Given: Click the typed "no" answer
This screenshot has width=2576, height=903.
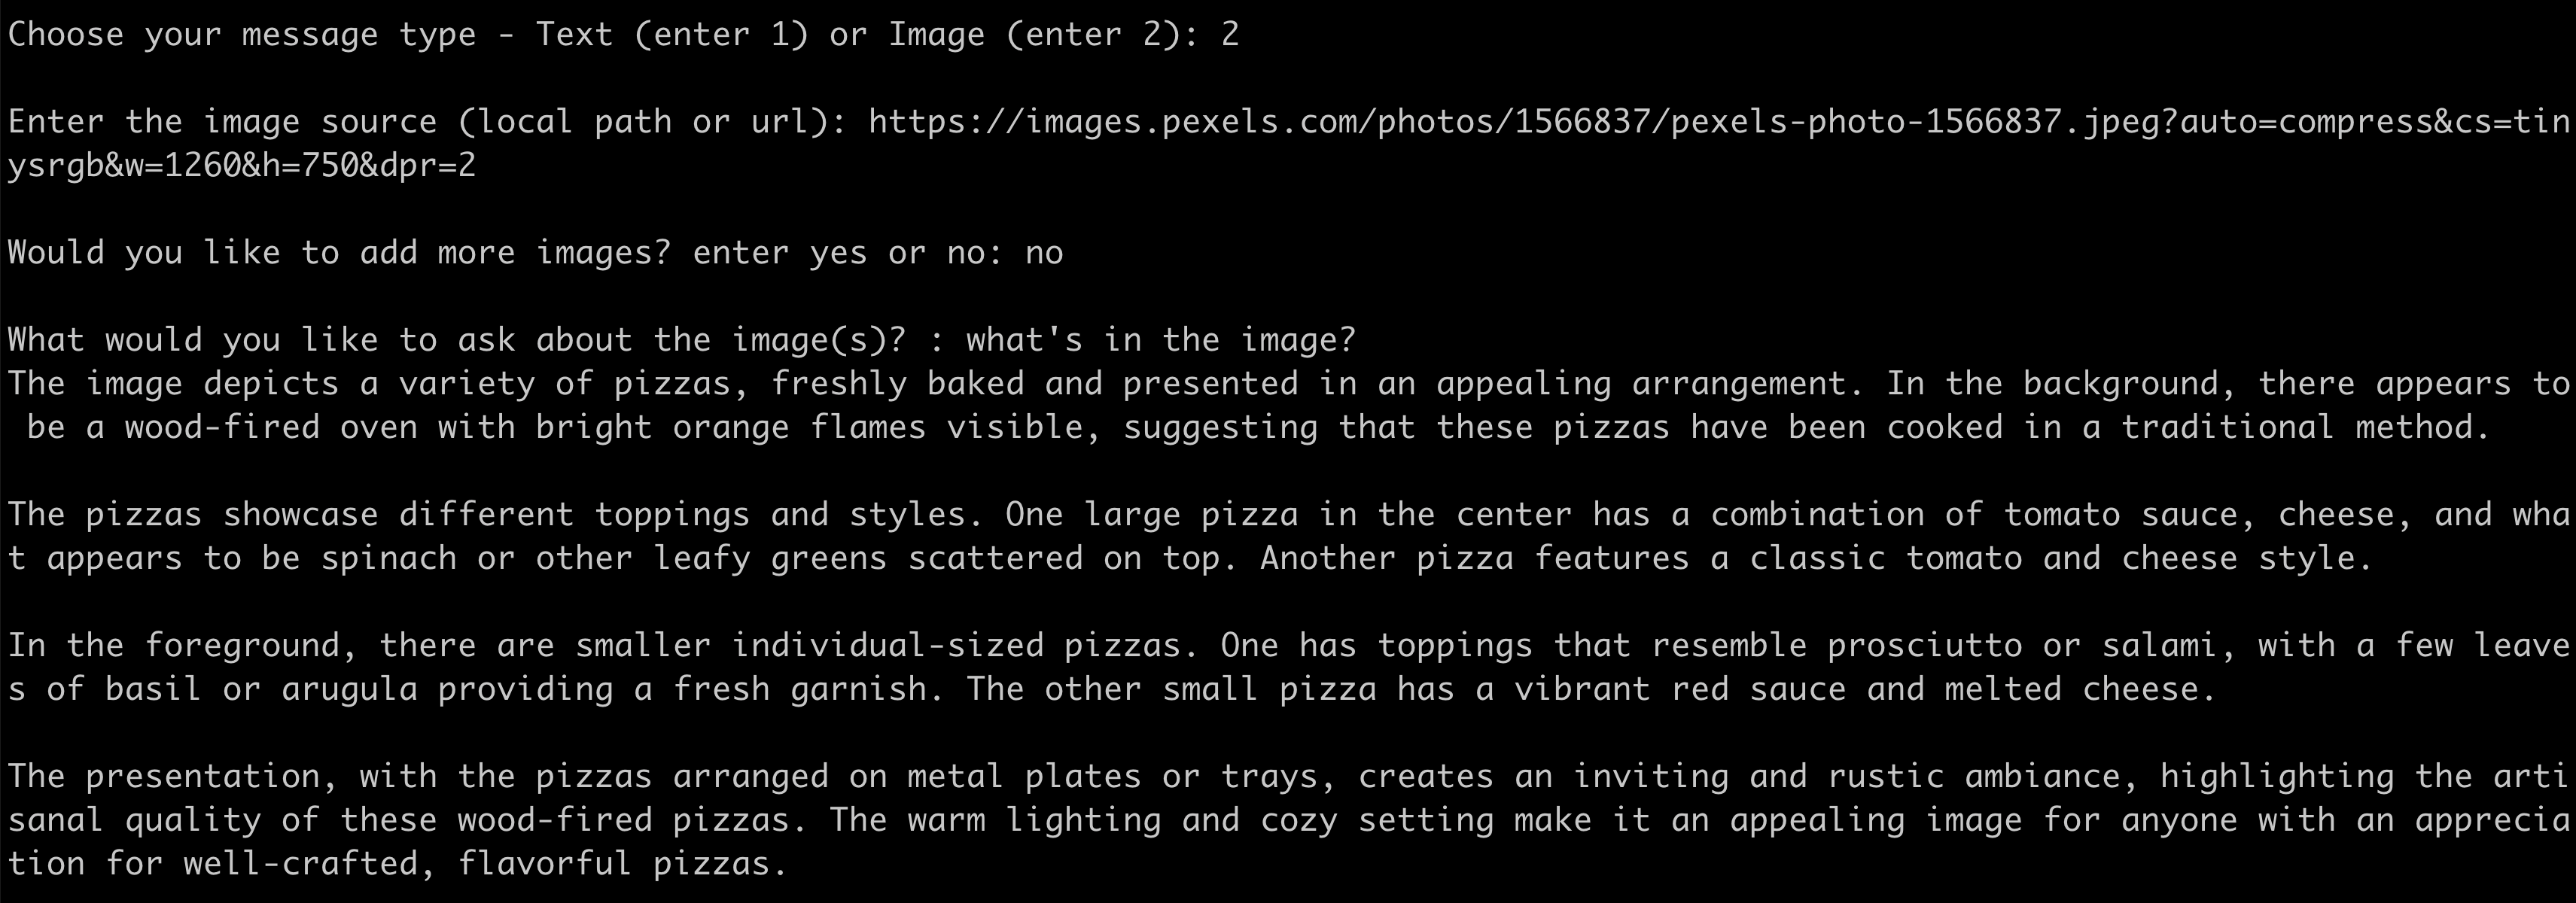Looking at the screenshot, I should 1043,253.
